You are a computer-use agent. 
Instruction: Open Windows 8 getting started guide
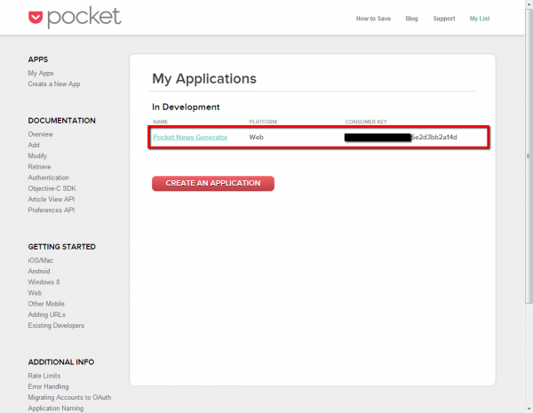pyautogui.click(x=44, y=282)
